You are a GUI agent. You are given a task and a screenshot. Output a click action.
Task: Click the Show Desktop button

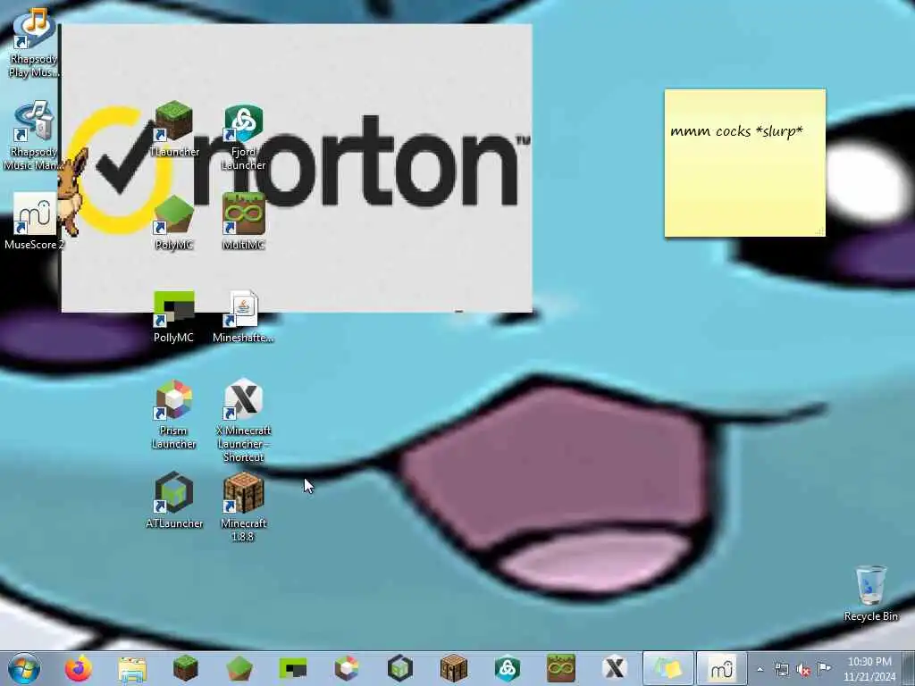[909, 668]
